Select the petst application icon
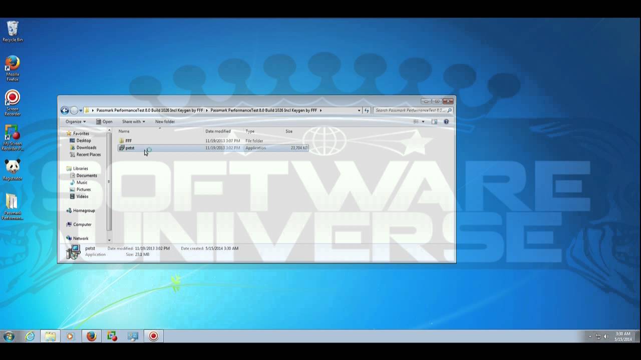641x360 pixels. tap(122, 148)
